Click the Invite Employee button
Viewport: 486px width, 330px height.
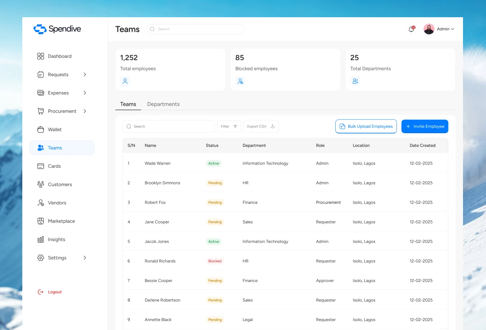click(x=425, y=126)
